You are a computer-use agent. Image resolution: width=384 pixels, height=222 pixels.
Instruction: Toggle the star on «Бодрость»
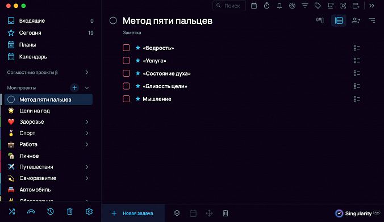tap(138, 48)
